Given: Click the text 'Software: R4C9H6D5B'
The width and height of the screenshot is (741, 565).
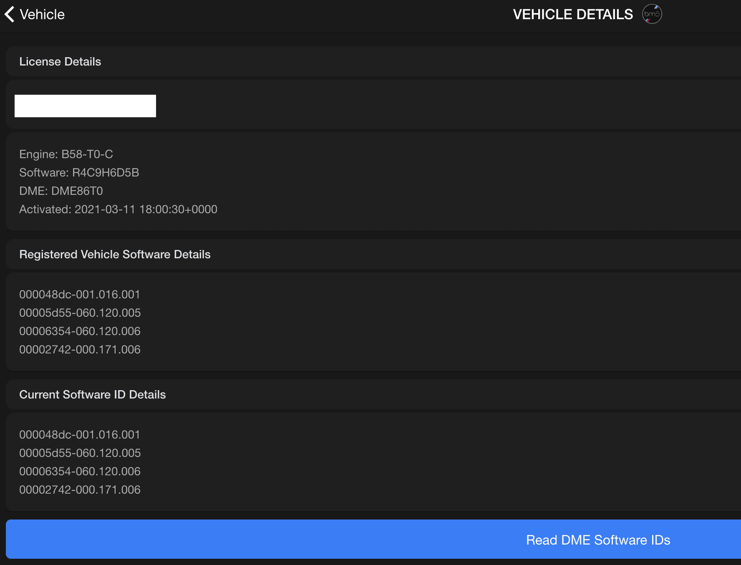Looking at the screenshot, I should [x=79, y=173].
